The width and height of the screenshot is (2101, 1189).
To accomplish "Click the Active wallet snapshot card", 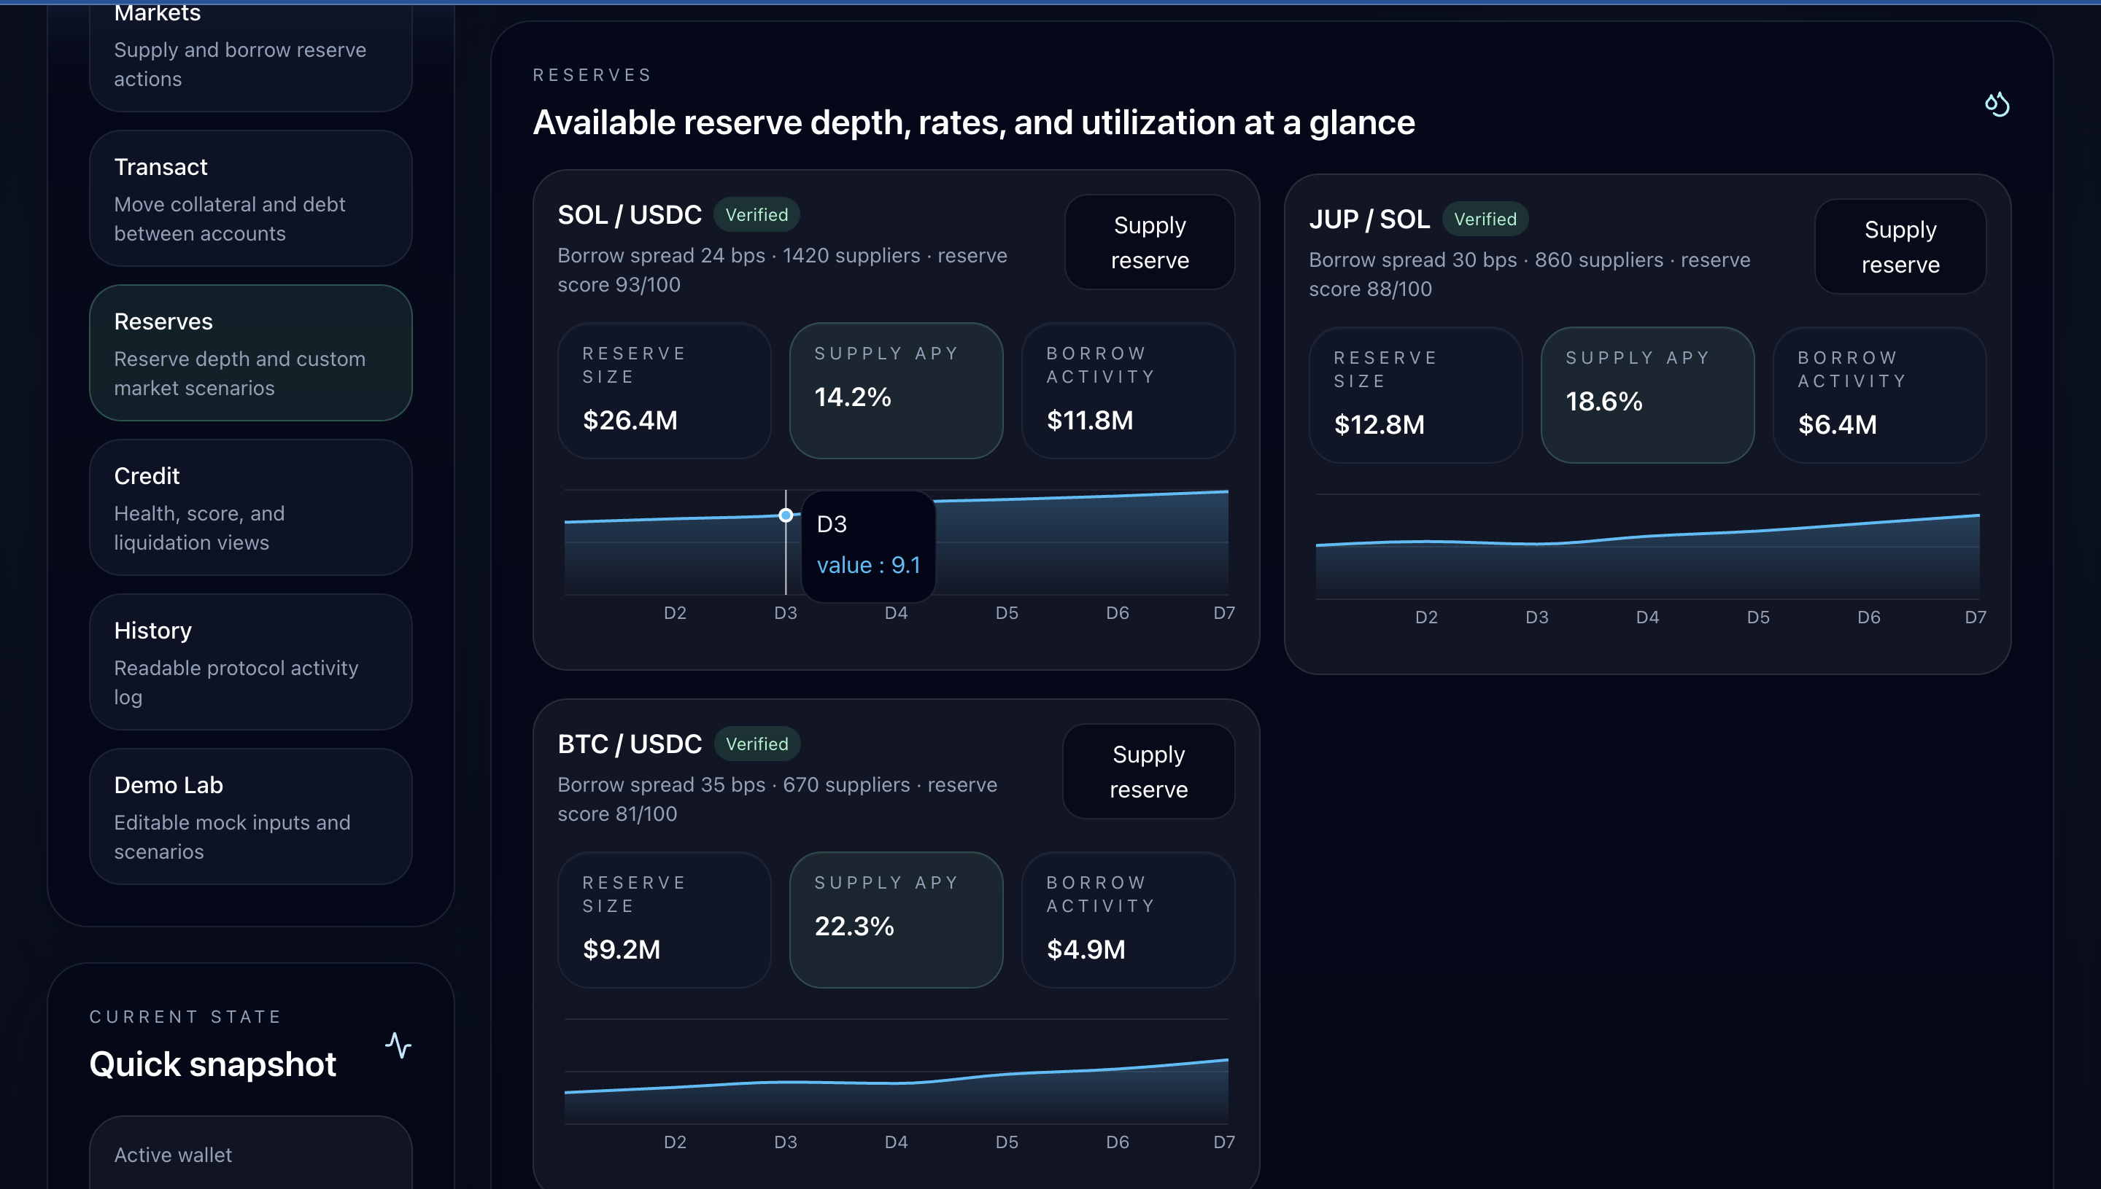I will coord(250,1154).
